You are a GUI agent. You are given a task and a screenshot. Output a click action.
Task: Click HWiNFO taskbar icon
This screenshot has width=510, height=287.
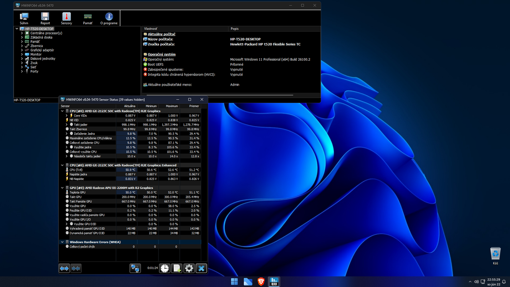(x=274, y=282)
